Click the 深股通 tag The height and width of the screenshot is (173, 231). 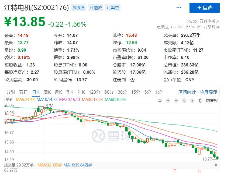(78, 8)
